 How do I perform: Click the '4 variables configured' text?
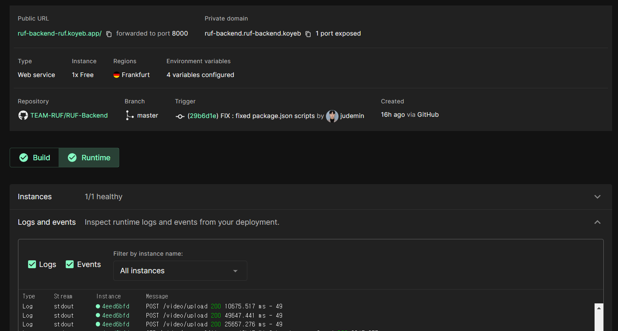[x=200, y=75]
